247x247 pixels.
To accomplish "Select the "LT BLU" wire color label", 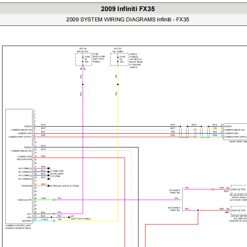I will [x=44, y=219].
